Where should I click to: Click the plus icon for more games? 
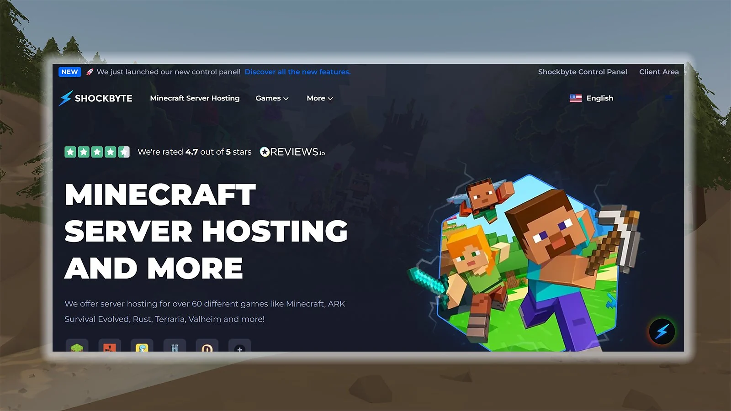(x=240, y=346)
